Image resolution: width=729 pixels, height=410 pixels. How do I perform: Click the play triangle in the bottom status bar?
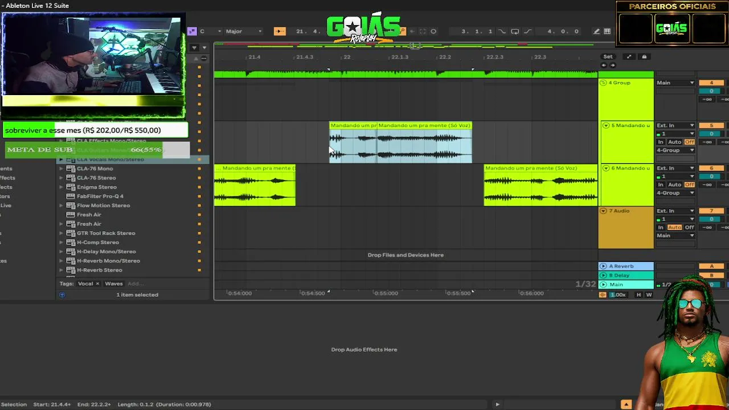click(497, 404)
